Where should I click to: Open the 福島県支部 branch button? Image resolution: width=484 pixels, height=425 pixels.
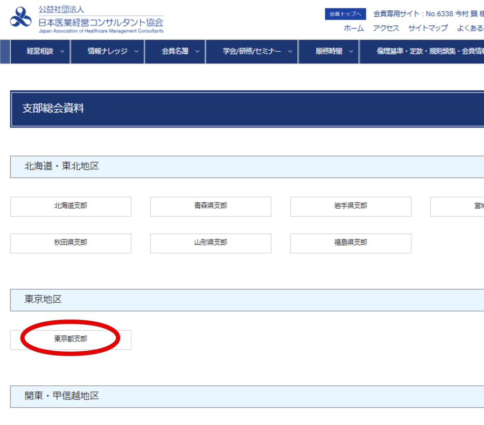[351, 243]
